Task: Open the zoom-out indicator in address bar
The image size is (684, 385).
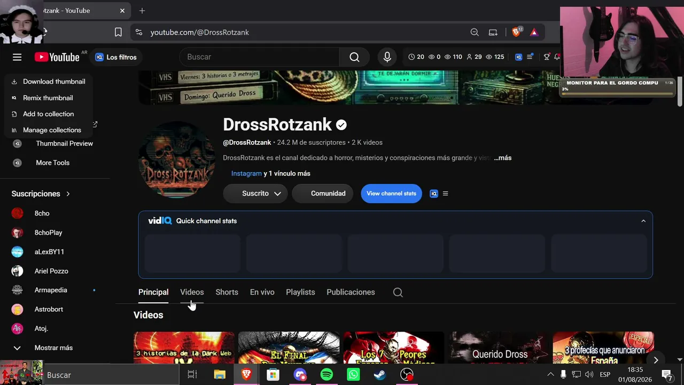Action: click(475, 32)
